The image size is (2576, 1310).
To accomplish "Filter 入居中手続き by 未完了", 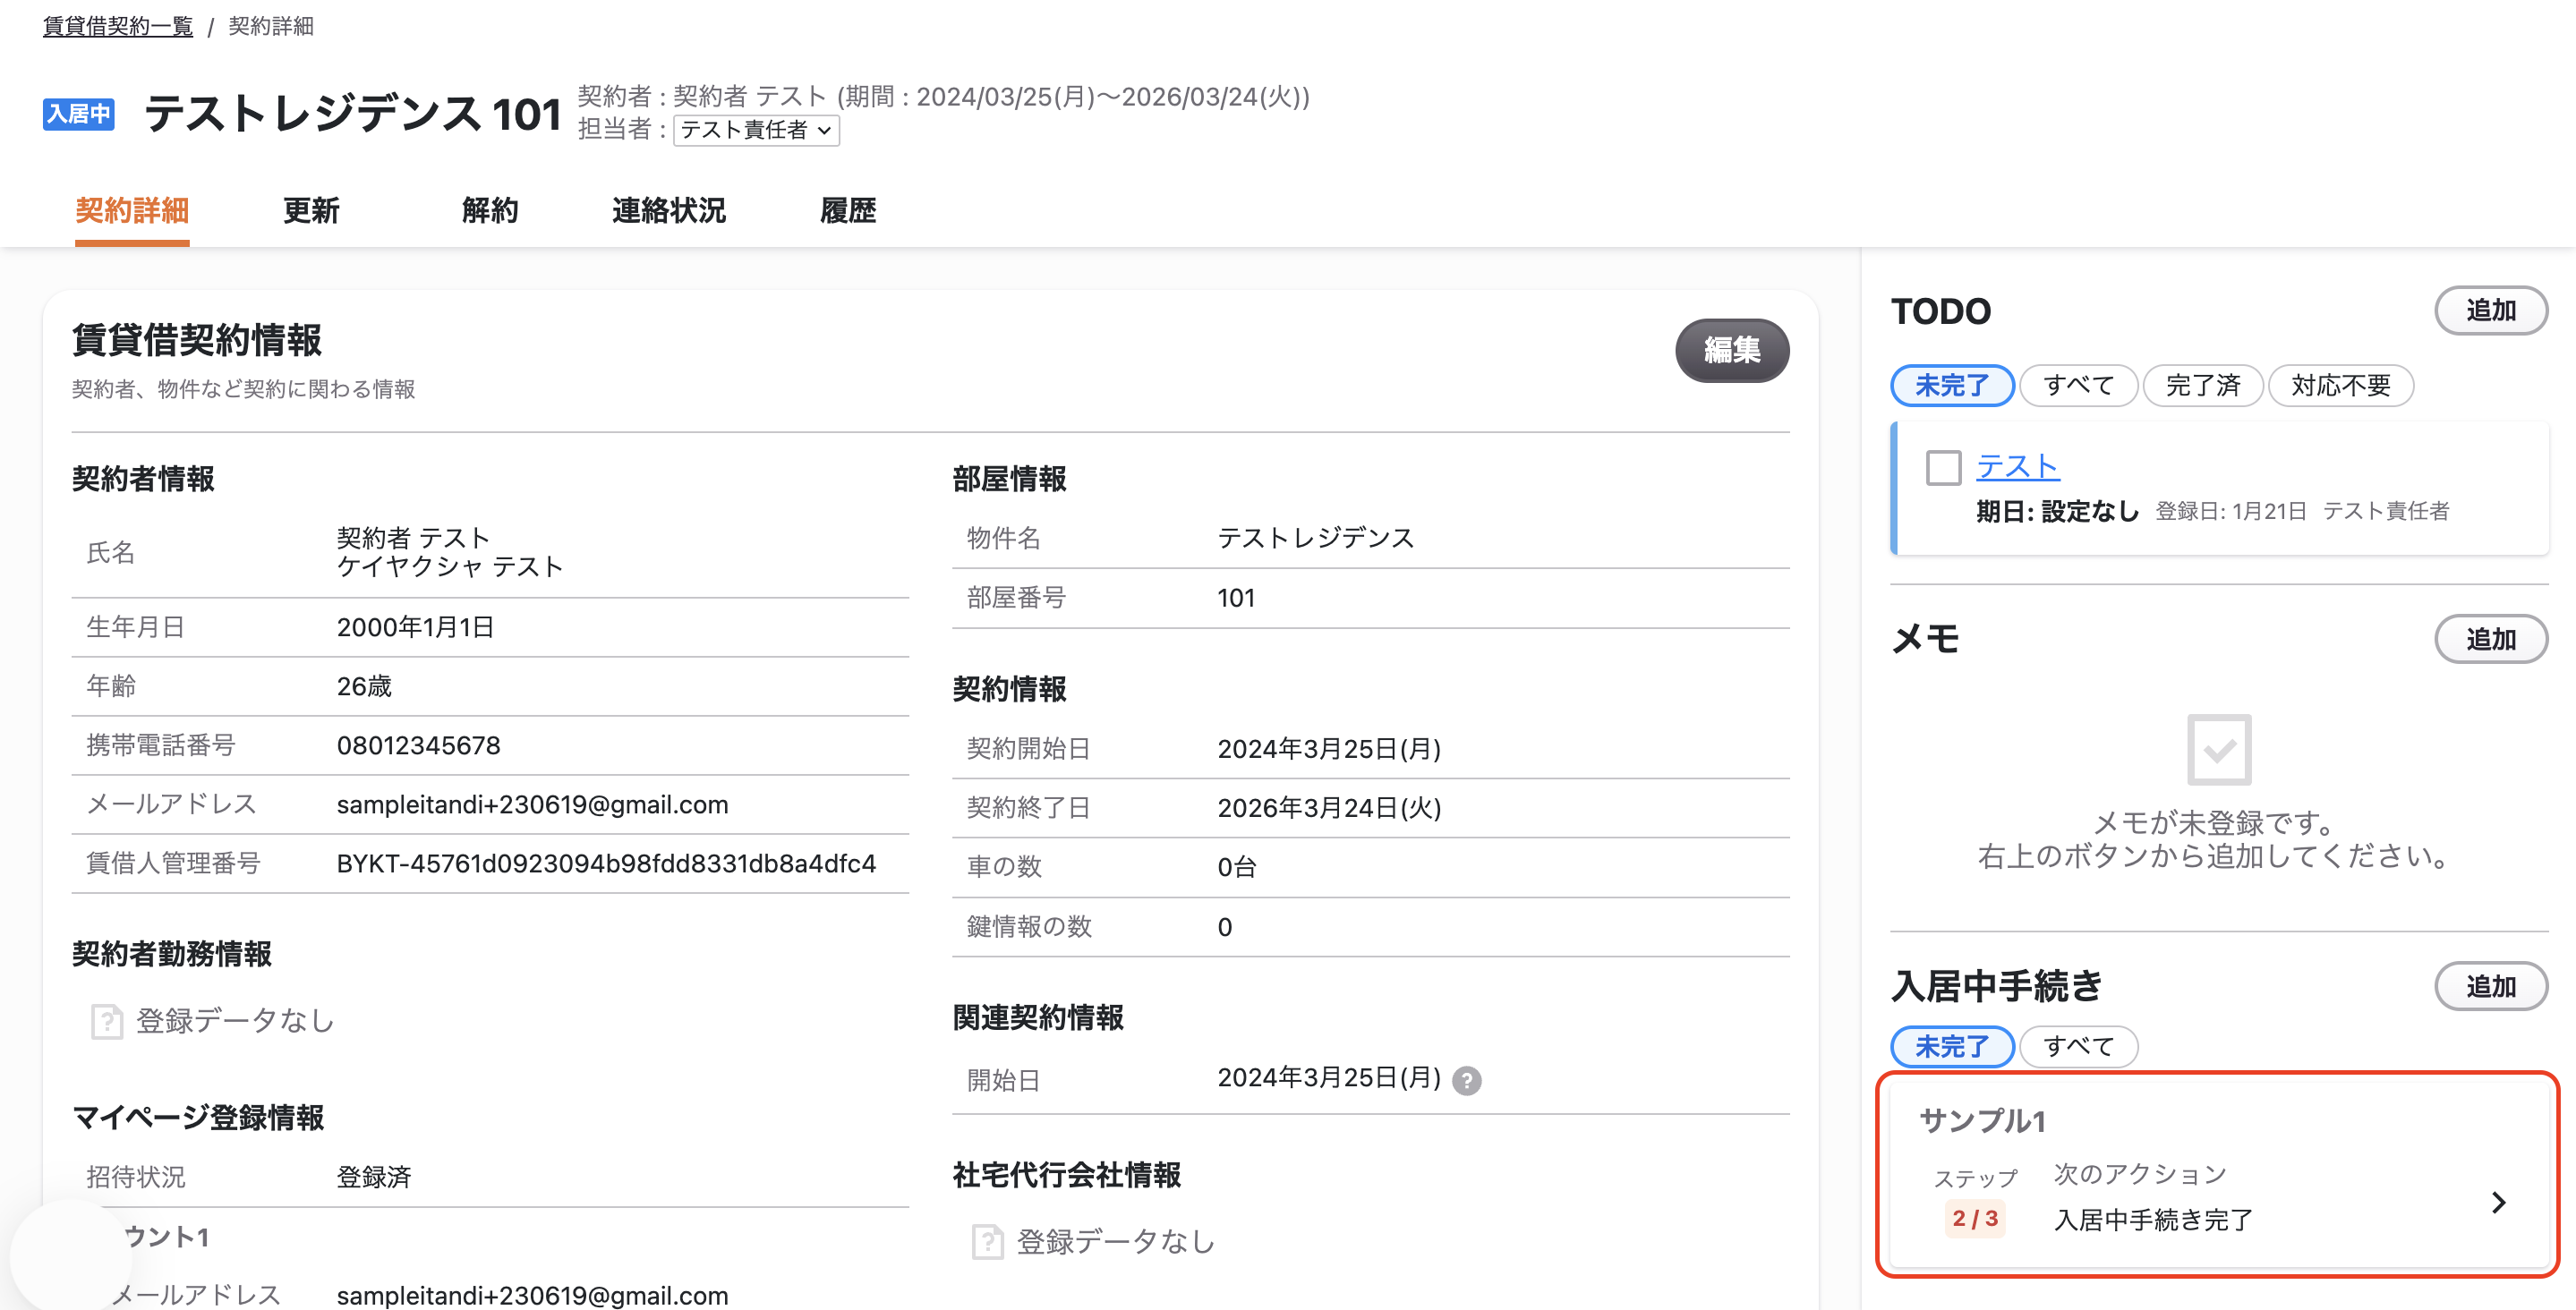I will (x=1952, y=1046).
